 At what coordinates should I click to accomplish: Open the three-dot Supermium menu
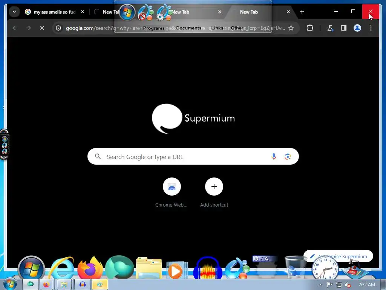pyautogui.click(x=371, y=28)
